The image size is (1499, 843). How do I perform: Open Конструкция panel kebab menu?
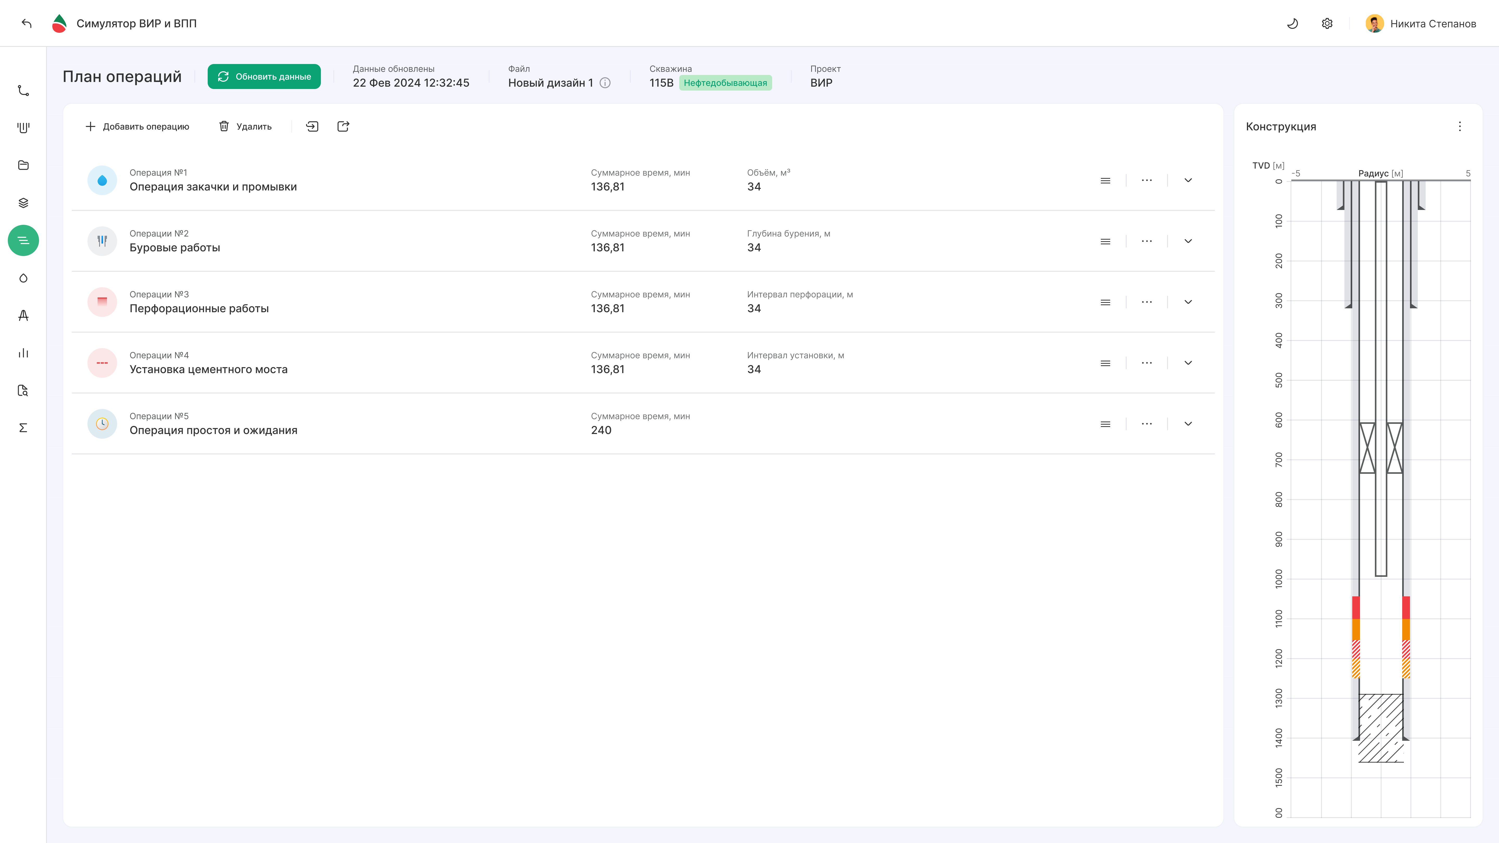pos(1459,126)
